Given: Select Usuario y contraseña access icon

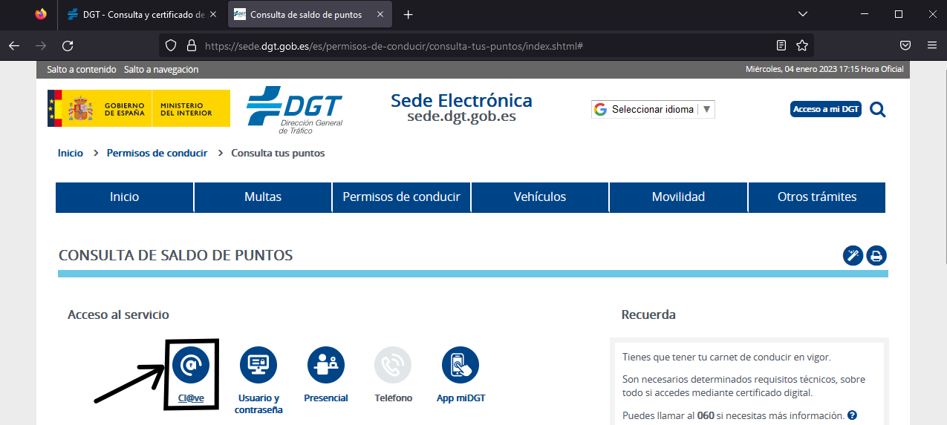Looking at the screenshot, I should [x=258, y=365].
